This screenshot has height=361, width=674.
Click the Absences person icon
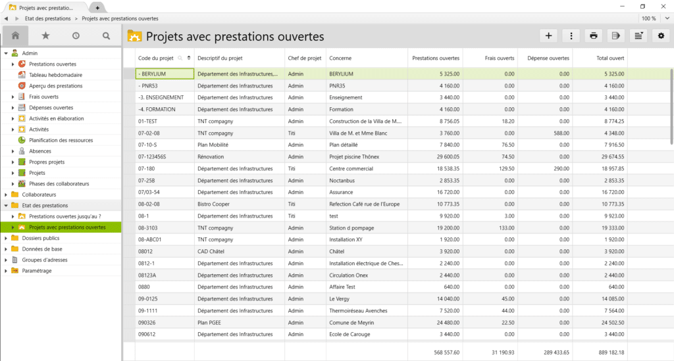point(22,151)
